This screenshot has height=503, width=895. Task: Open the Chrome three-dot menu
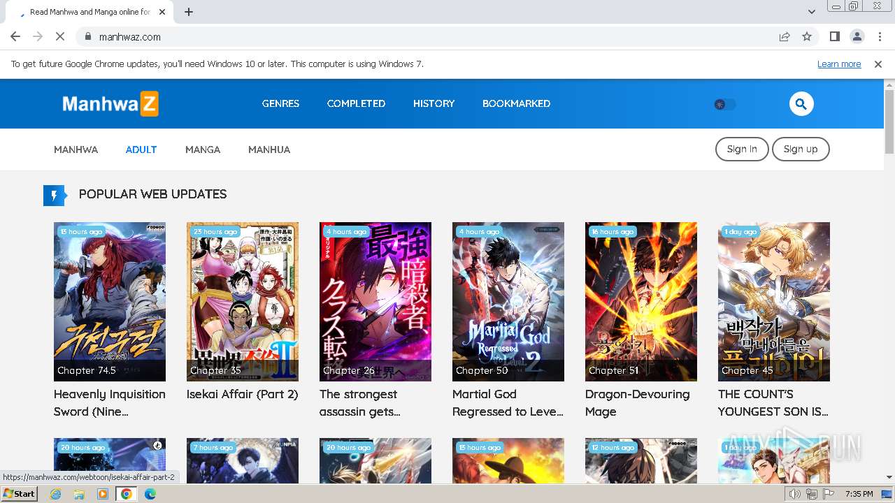click(x=879, y=36)
